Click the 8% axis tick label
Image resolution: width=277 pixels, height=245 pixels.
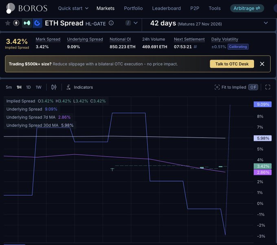coord(260,116)
